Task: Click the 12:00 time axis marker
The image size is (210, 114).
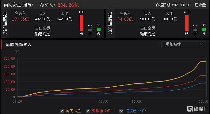Action: [x=103, y=101]
